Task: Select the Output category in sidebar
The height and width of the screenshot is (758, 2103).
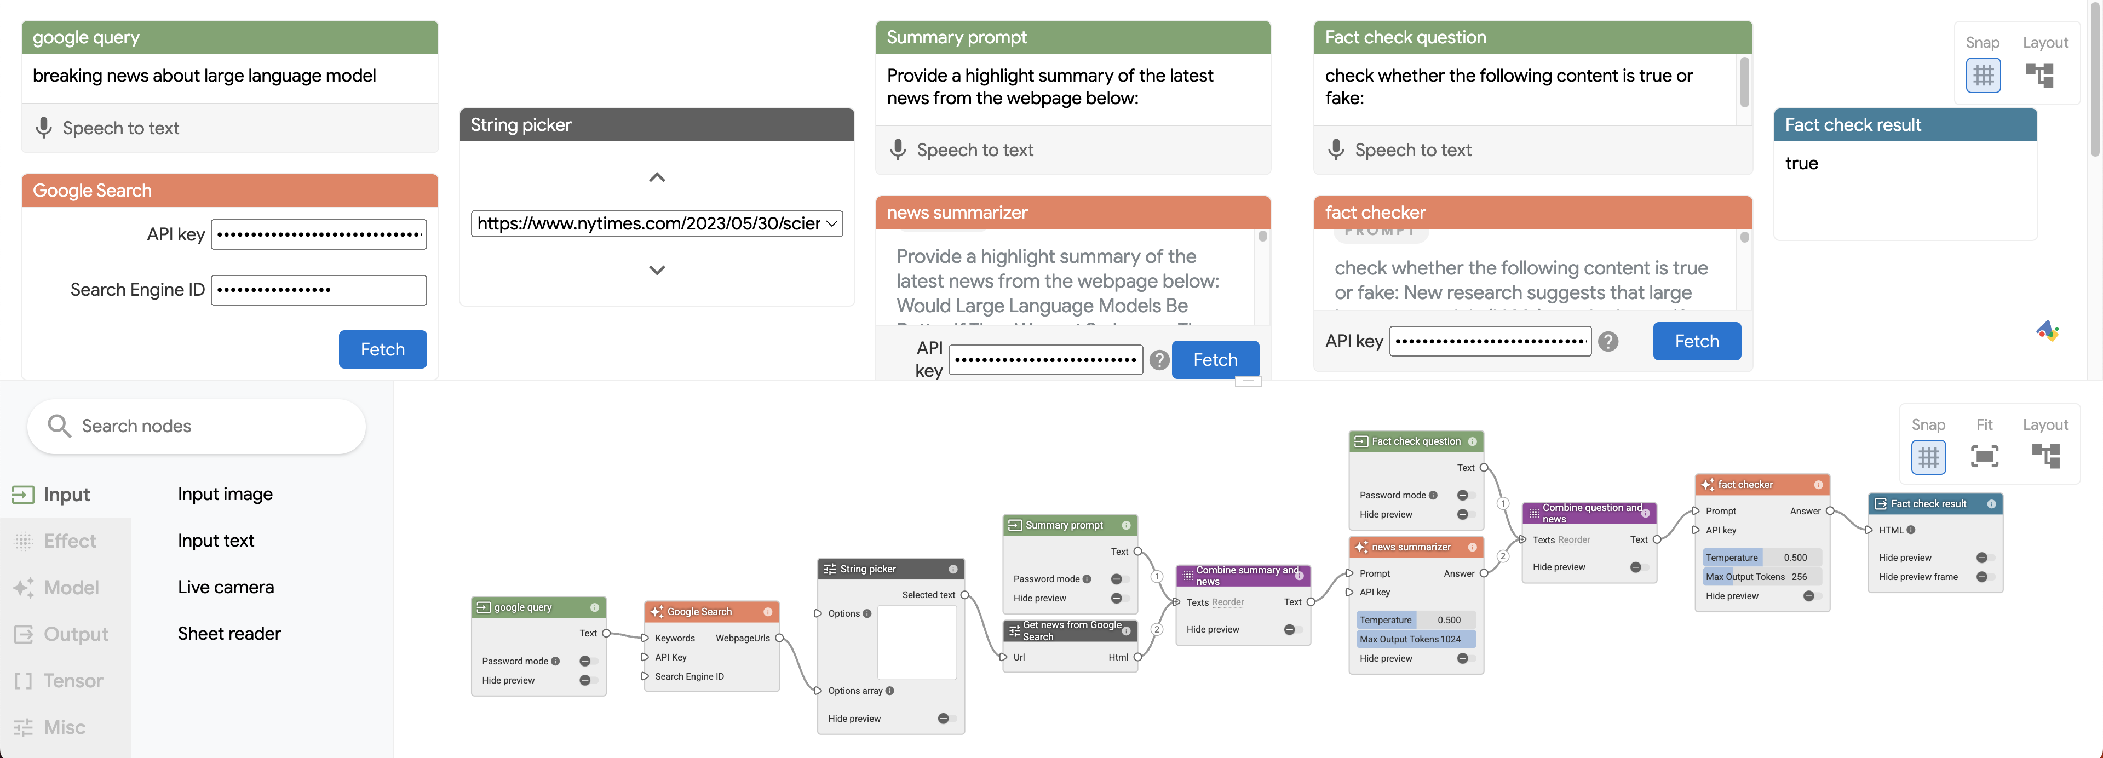Action: 75,634
